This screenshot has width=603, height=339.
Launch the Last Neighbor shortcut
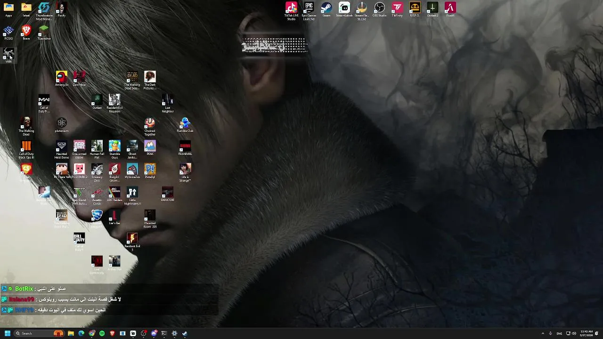(x=168, y=104)
